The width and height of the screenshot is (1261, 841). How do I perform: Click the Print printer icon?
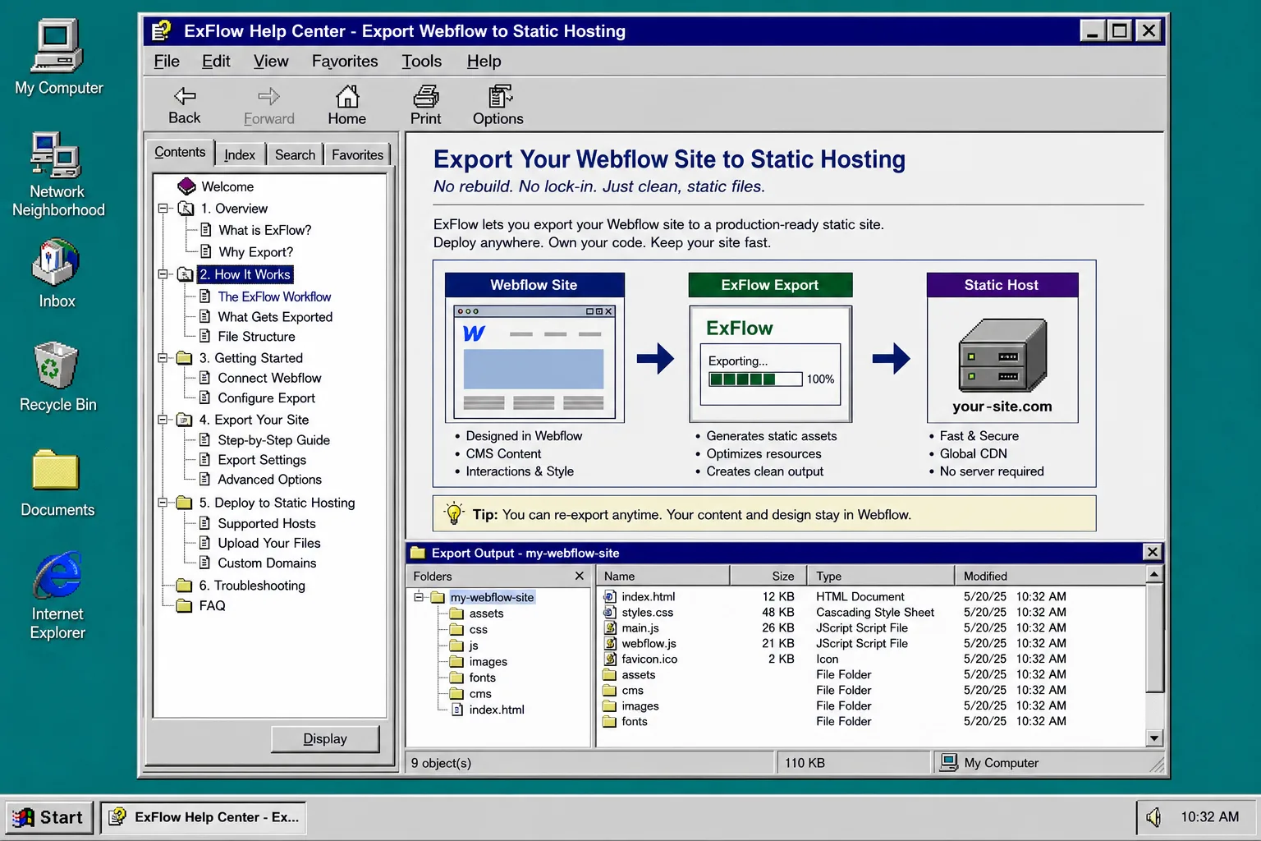(x=425, y=96)
